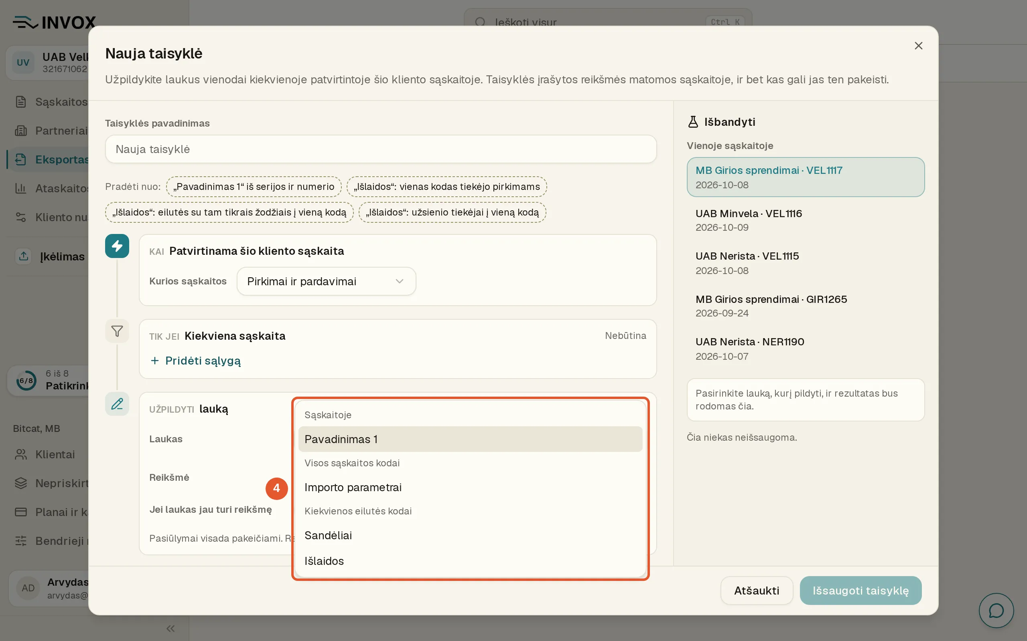
Task: Click the Atšaukti button
Action: coord(757,591)
